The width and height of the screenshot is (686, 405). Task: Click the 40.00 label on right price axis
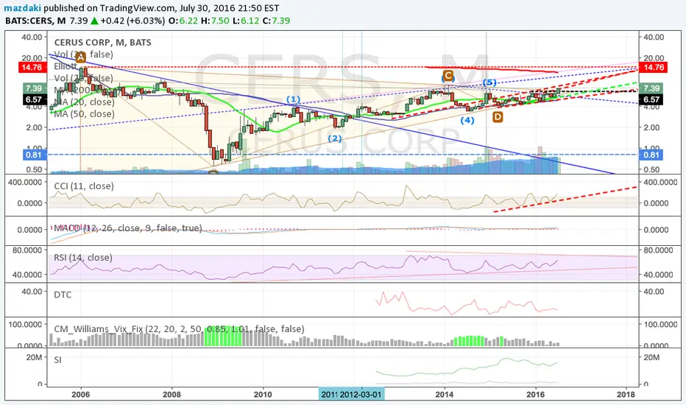click(654, 38)
